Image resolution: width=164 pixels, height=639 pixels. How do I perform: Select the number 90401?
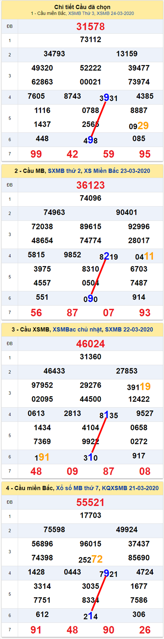pyautogui.click(x=127, y=212)
